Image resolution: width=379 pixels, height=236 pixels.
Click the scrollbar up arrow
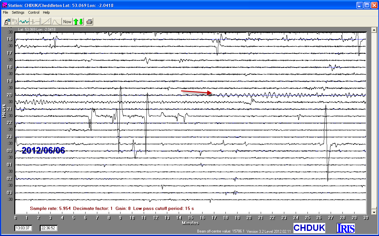[374, 30]
